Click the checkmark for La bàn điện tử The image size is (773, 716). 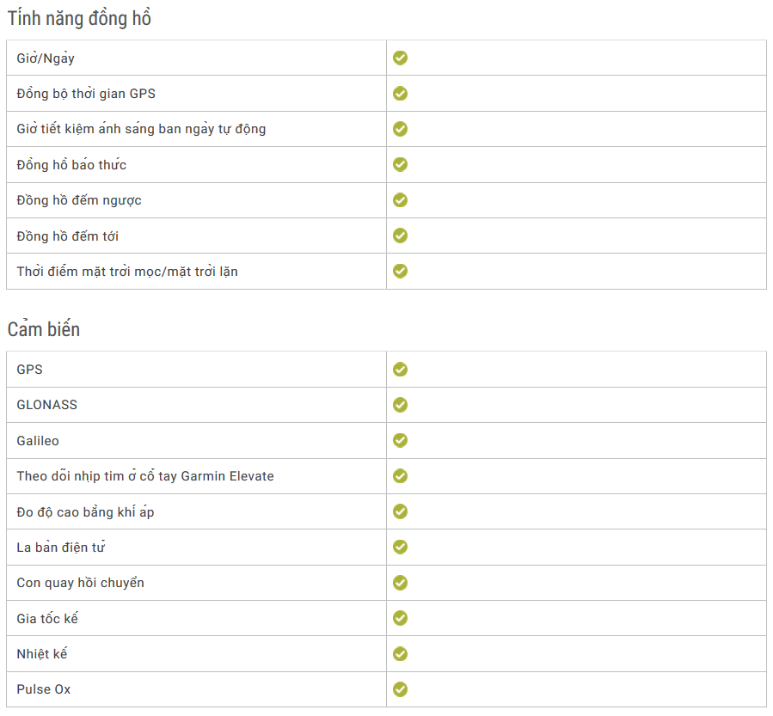coord(400,547)
